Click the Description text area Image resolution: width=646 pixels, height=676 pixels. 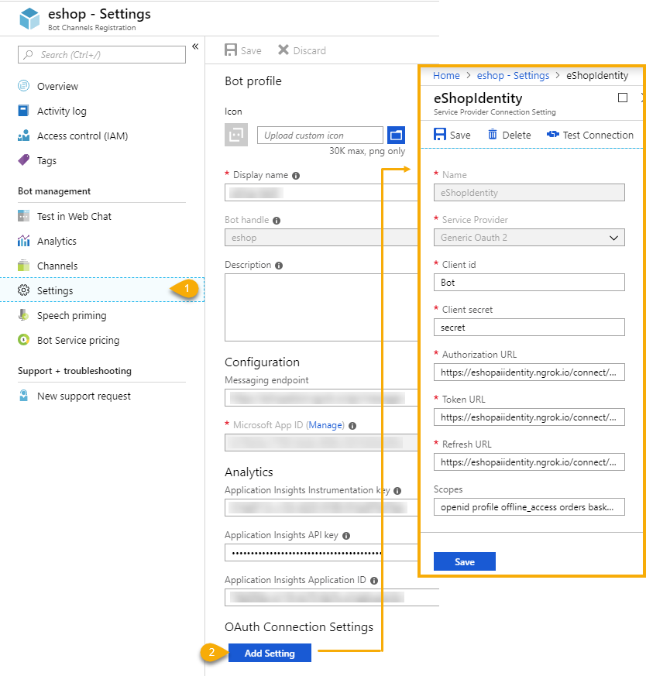tap(321, 307)
